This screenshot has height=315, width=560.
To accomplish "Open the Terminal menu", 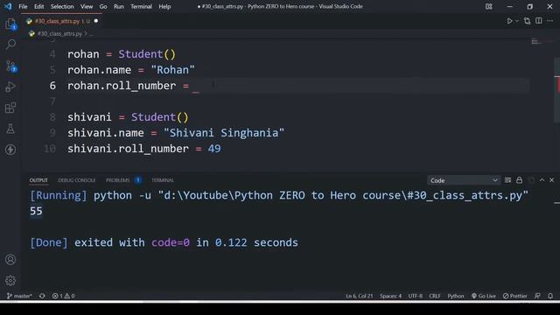I will 141,6.
